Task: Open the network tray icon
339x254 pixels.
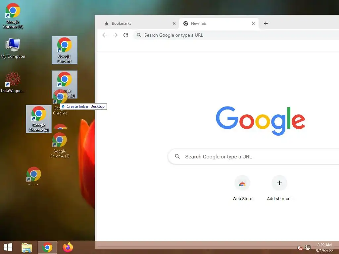Action: coord(308,247)
